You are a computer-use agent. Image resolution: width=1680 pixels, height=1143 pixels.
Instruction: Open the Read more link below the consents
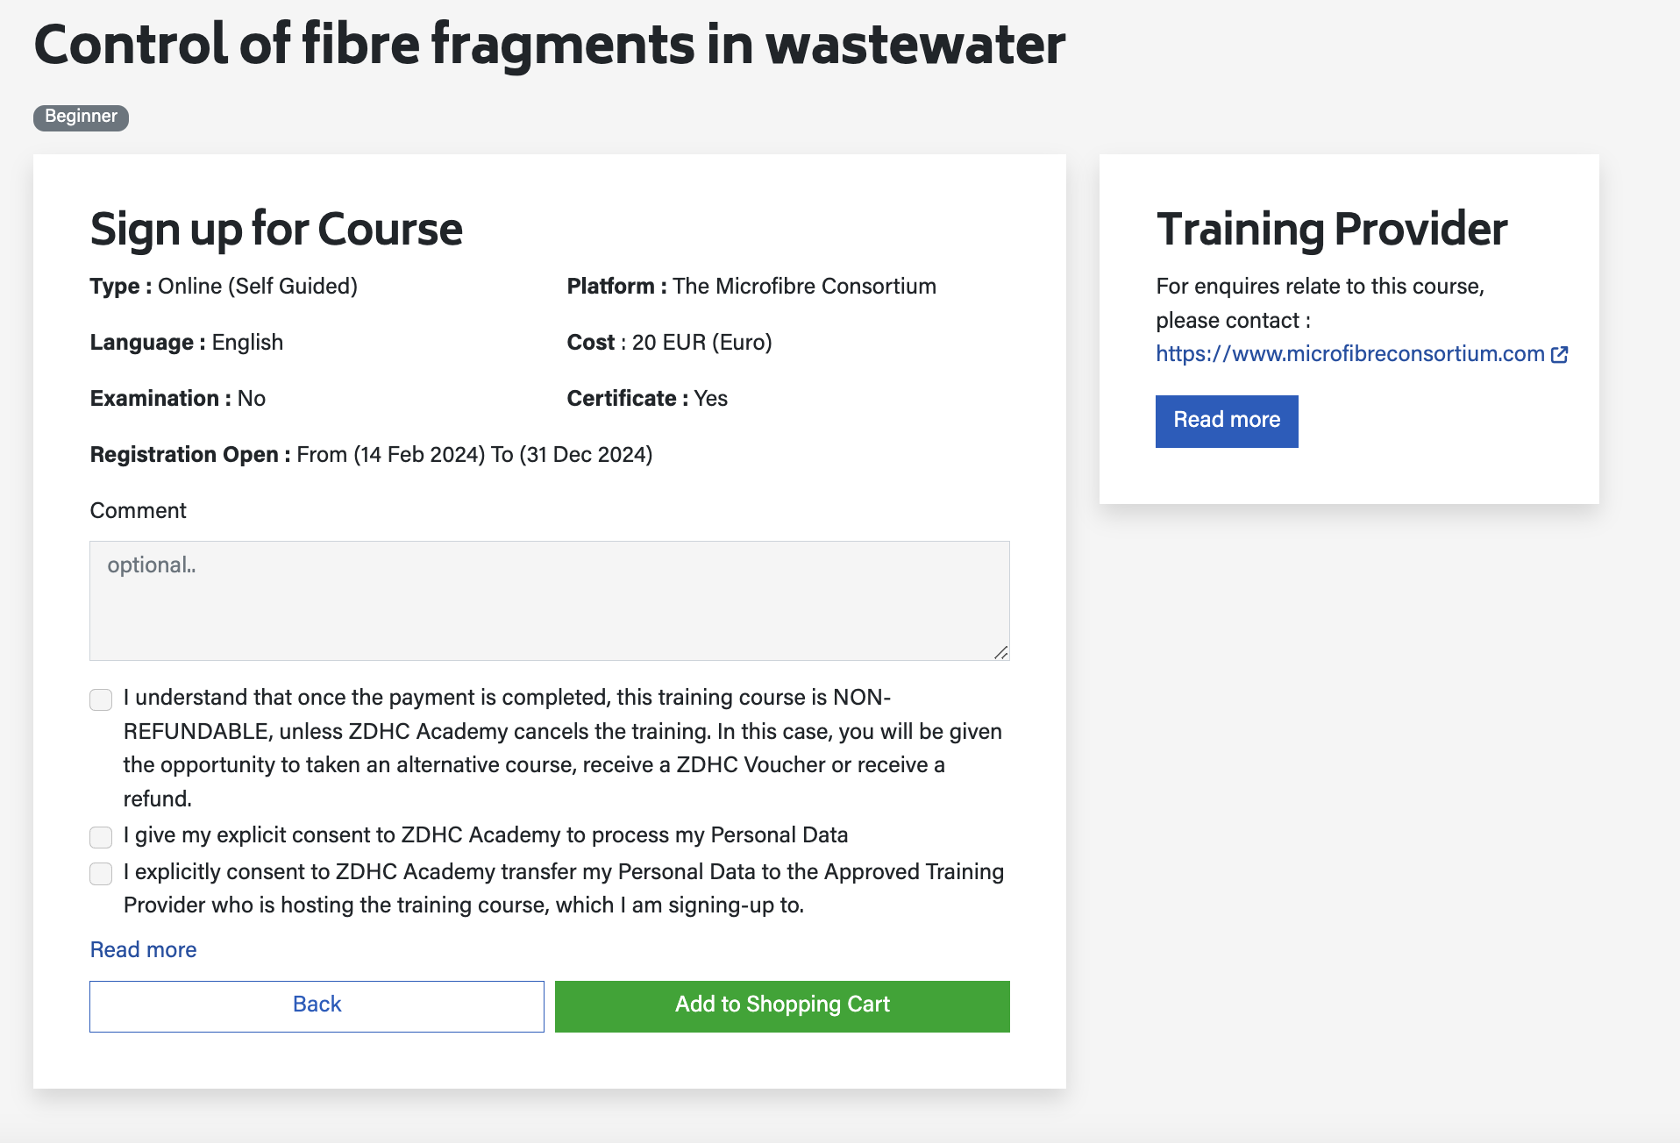pyautogui.click(x=143, y=949)
